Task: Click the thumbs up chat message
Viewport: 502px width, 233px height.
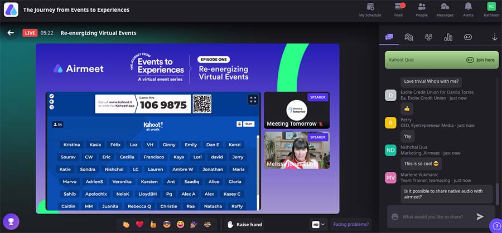Action: (407, 109)
